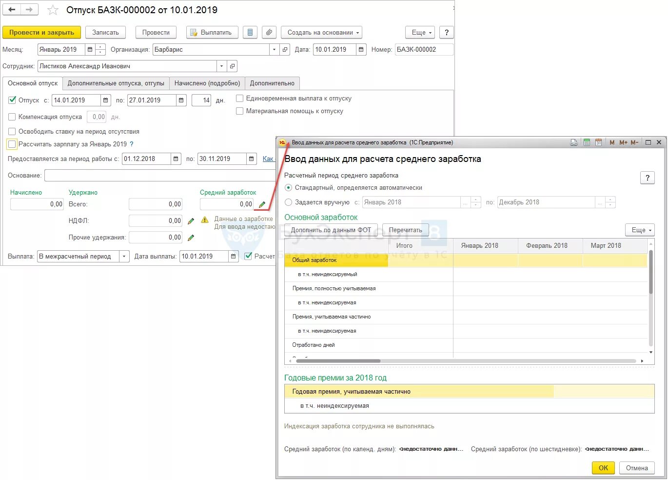Expand the Организация dropdown list
Image resolution: width=668 pixels, height=480 pixels.
(274, 49)
